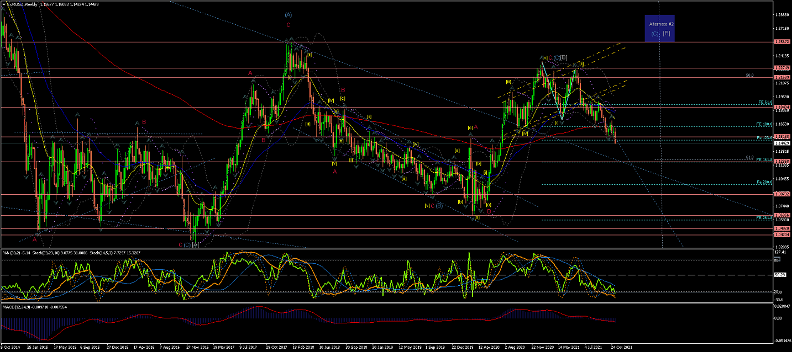Select the blue (A) wave label at top
Viewport: 792px width, 352px height.
288,15
